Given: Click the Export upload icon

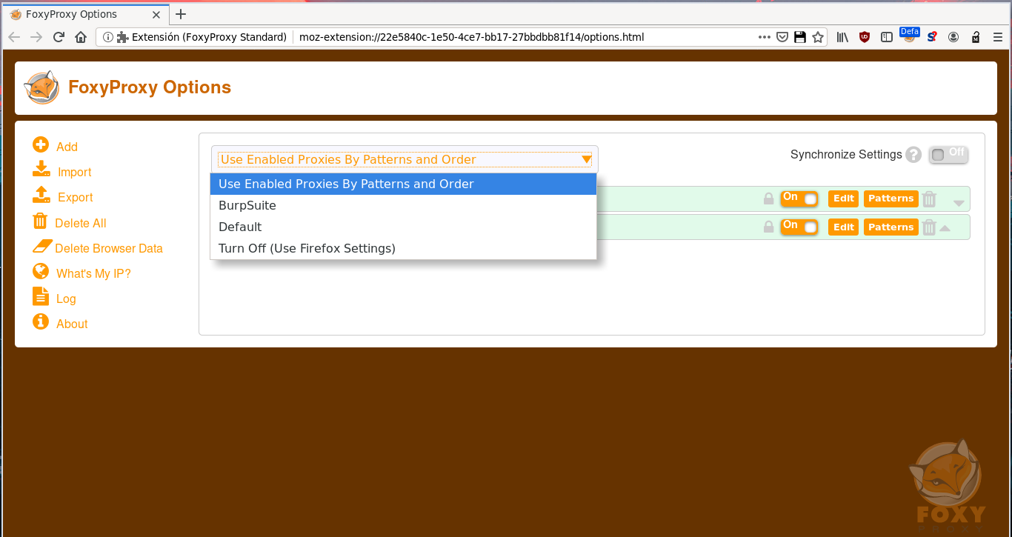Looking at the screenshot, I should tap(41, 194).
